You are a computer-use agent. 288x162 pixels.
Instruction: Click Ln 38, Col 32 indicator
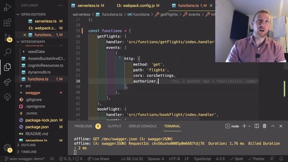click(132, 159)
